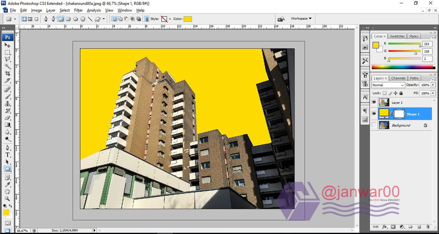Hide the Layer 1 visibility eye
Image resolution: width=439 pixels, height=234 pixels.
[x=374, y=102]
